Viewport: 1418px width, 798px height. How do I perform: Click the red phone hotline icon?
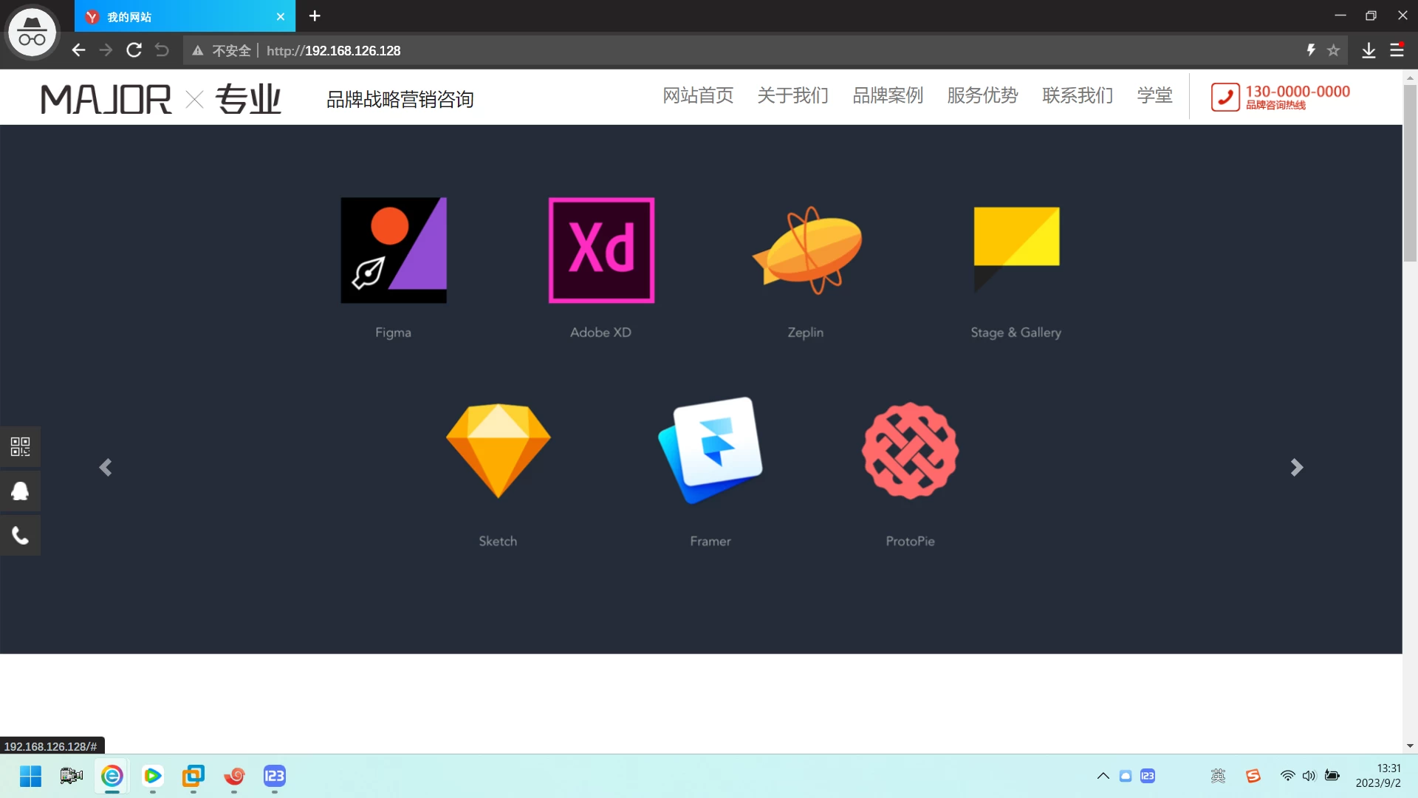(x=1225, y=97)
